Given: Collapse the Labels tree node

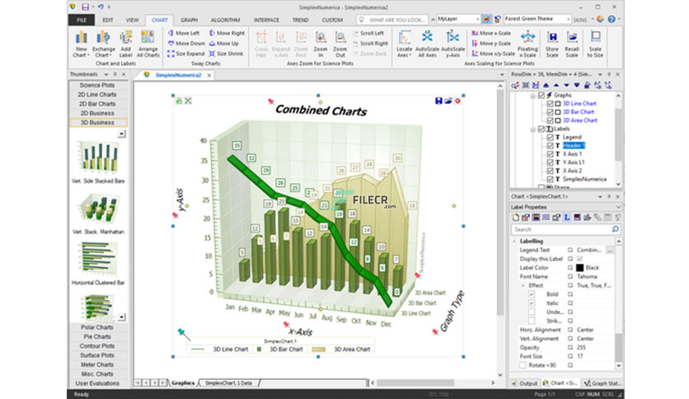Looking at the screenshot, I should 533,129.
